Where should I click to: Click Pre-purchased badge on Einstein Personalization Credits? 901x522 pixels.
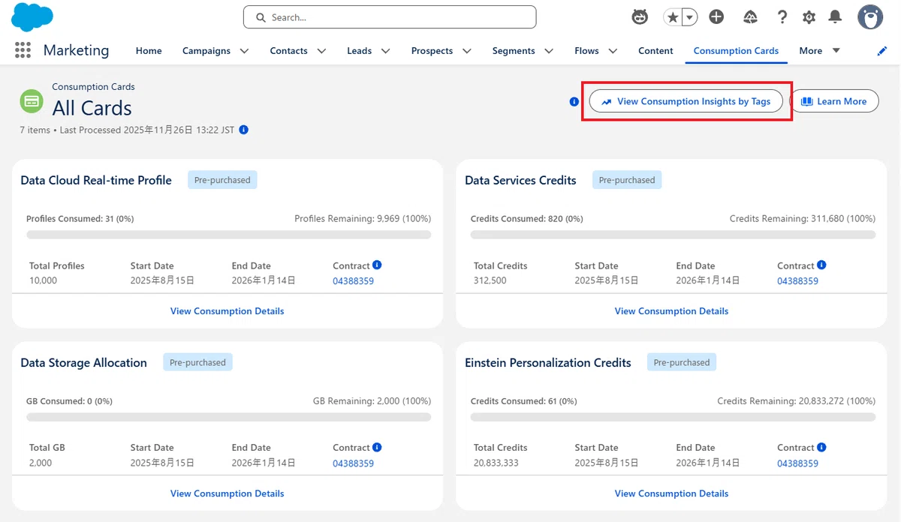[682, 362]
